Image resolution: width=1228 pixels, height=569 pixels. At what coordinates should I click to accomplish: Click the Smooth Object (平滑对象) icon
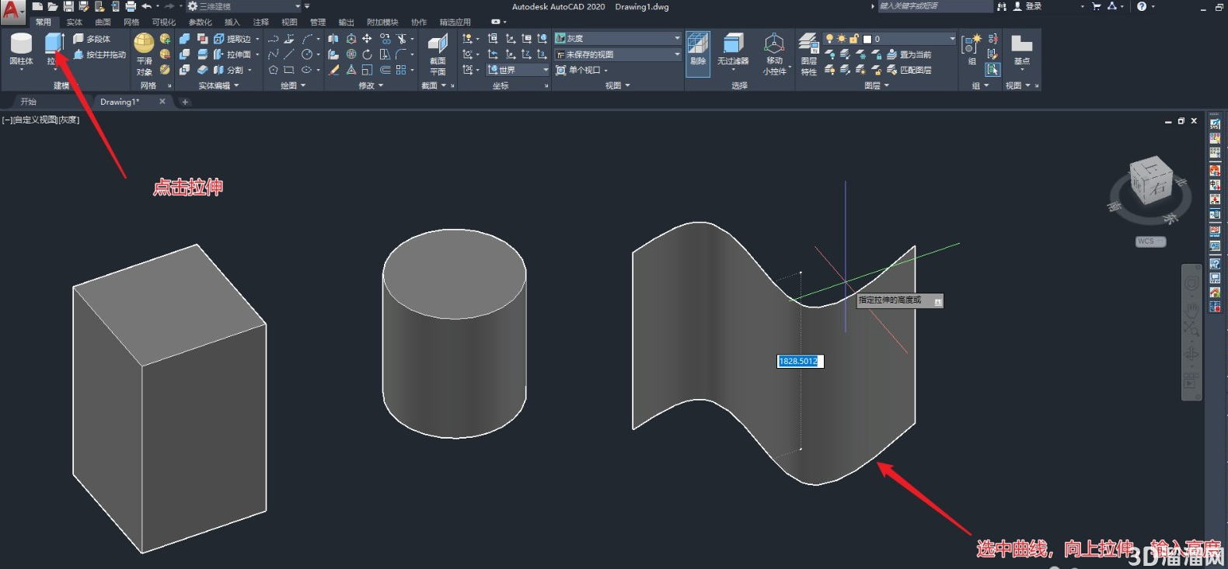pos(144,54)
